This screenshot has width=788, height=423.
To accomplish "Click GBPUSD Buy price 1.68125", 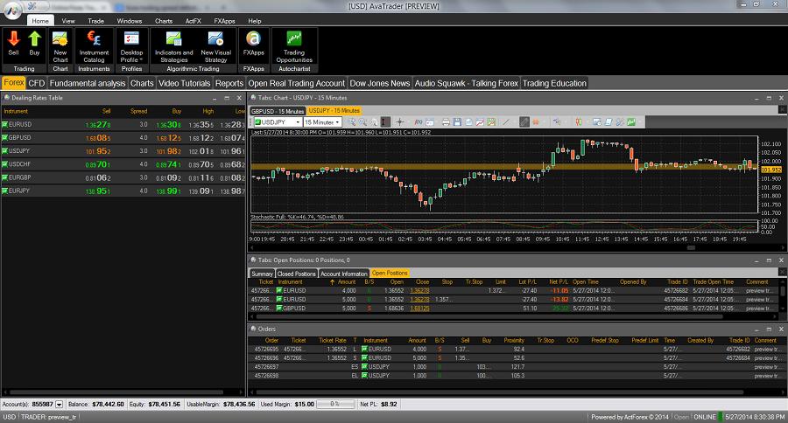I will (x=168, y=137).
